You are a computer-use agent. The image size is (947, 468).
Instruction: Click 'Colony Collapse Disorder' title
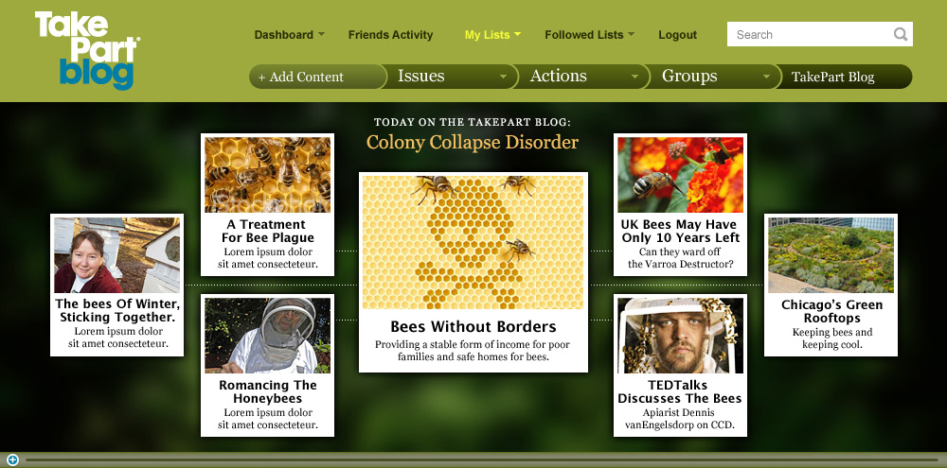click(x=473, y=143)
